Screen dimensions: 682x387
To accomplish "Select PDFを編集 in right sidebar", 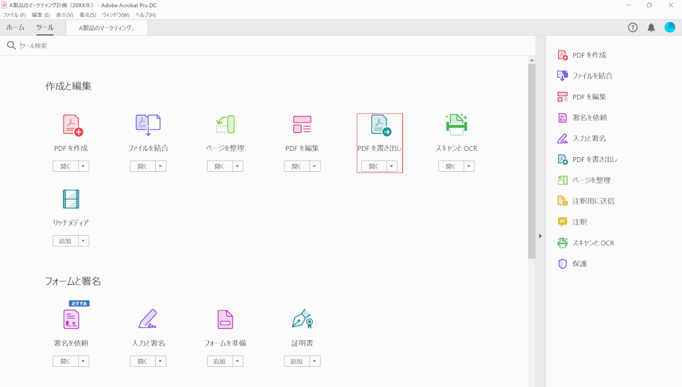I will click(582, 97).
